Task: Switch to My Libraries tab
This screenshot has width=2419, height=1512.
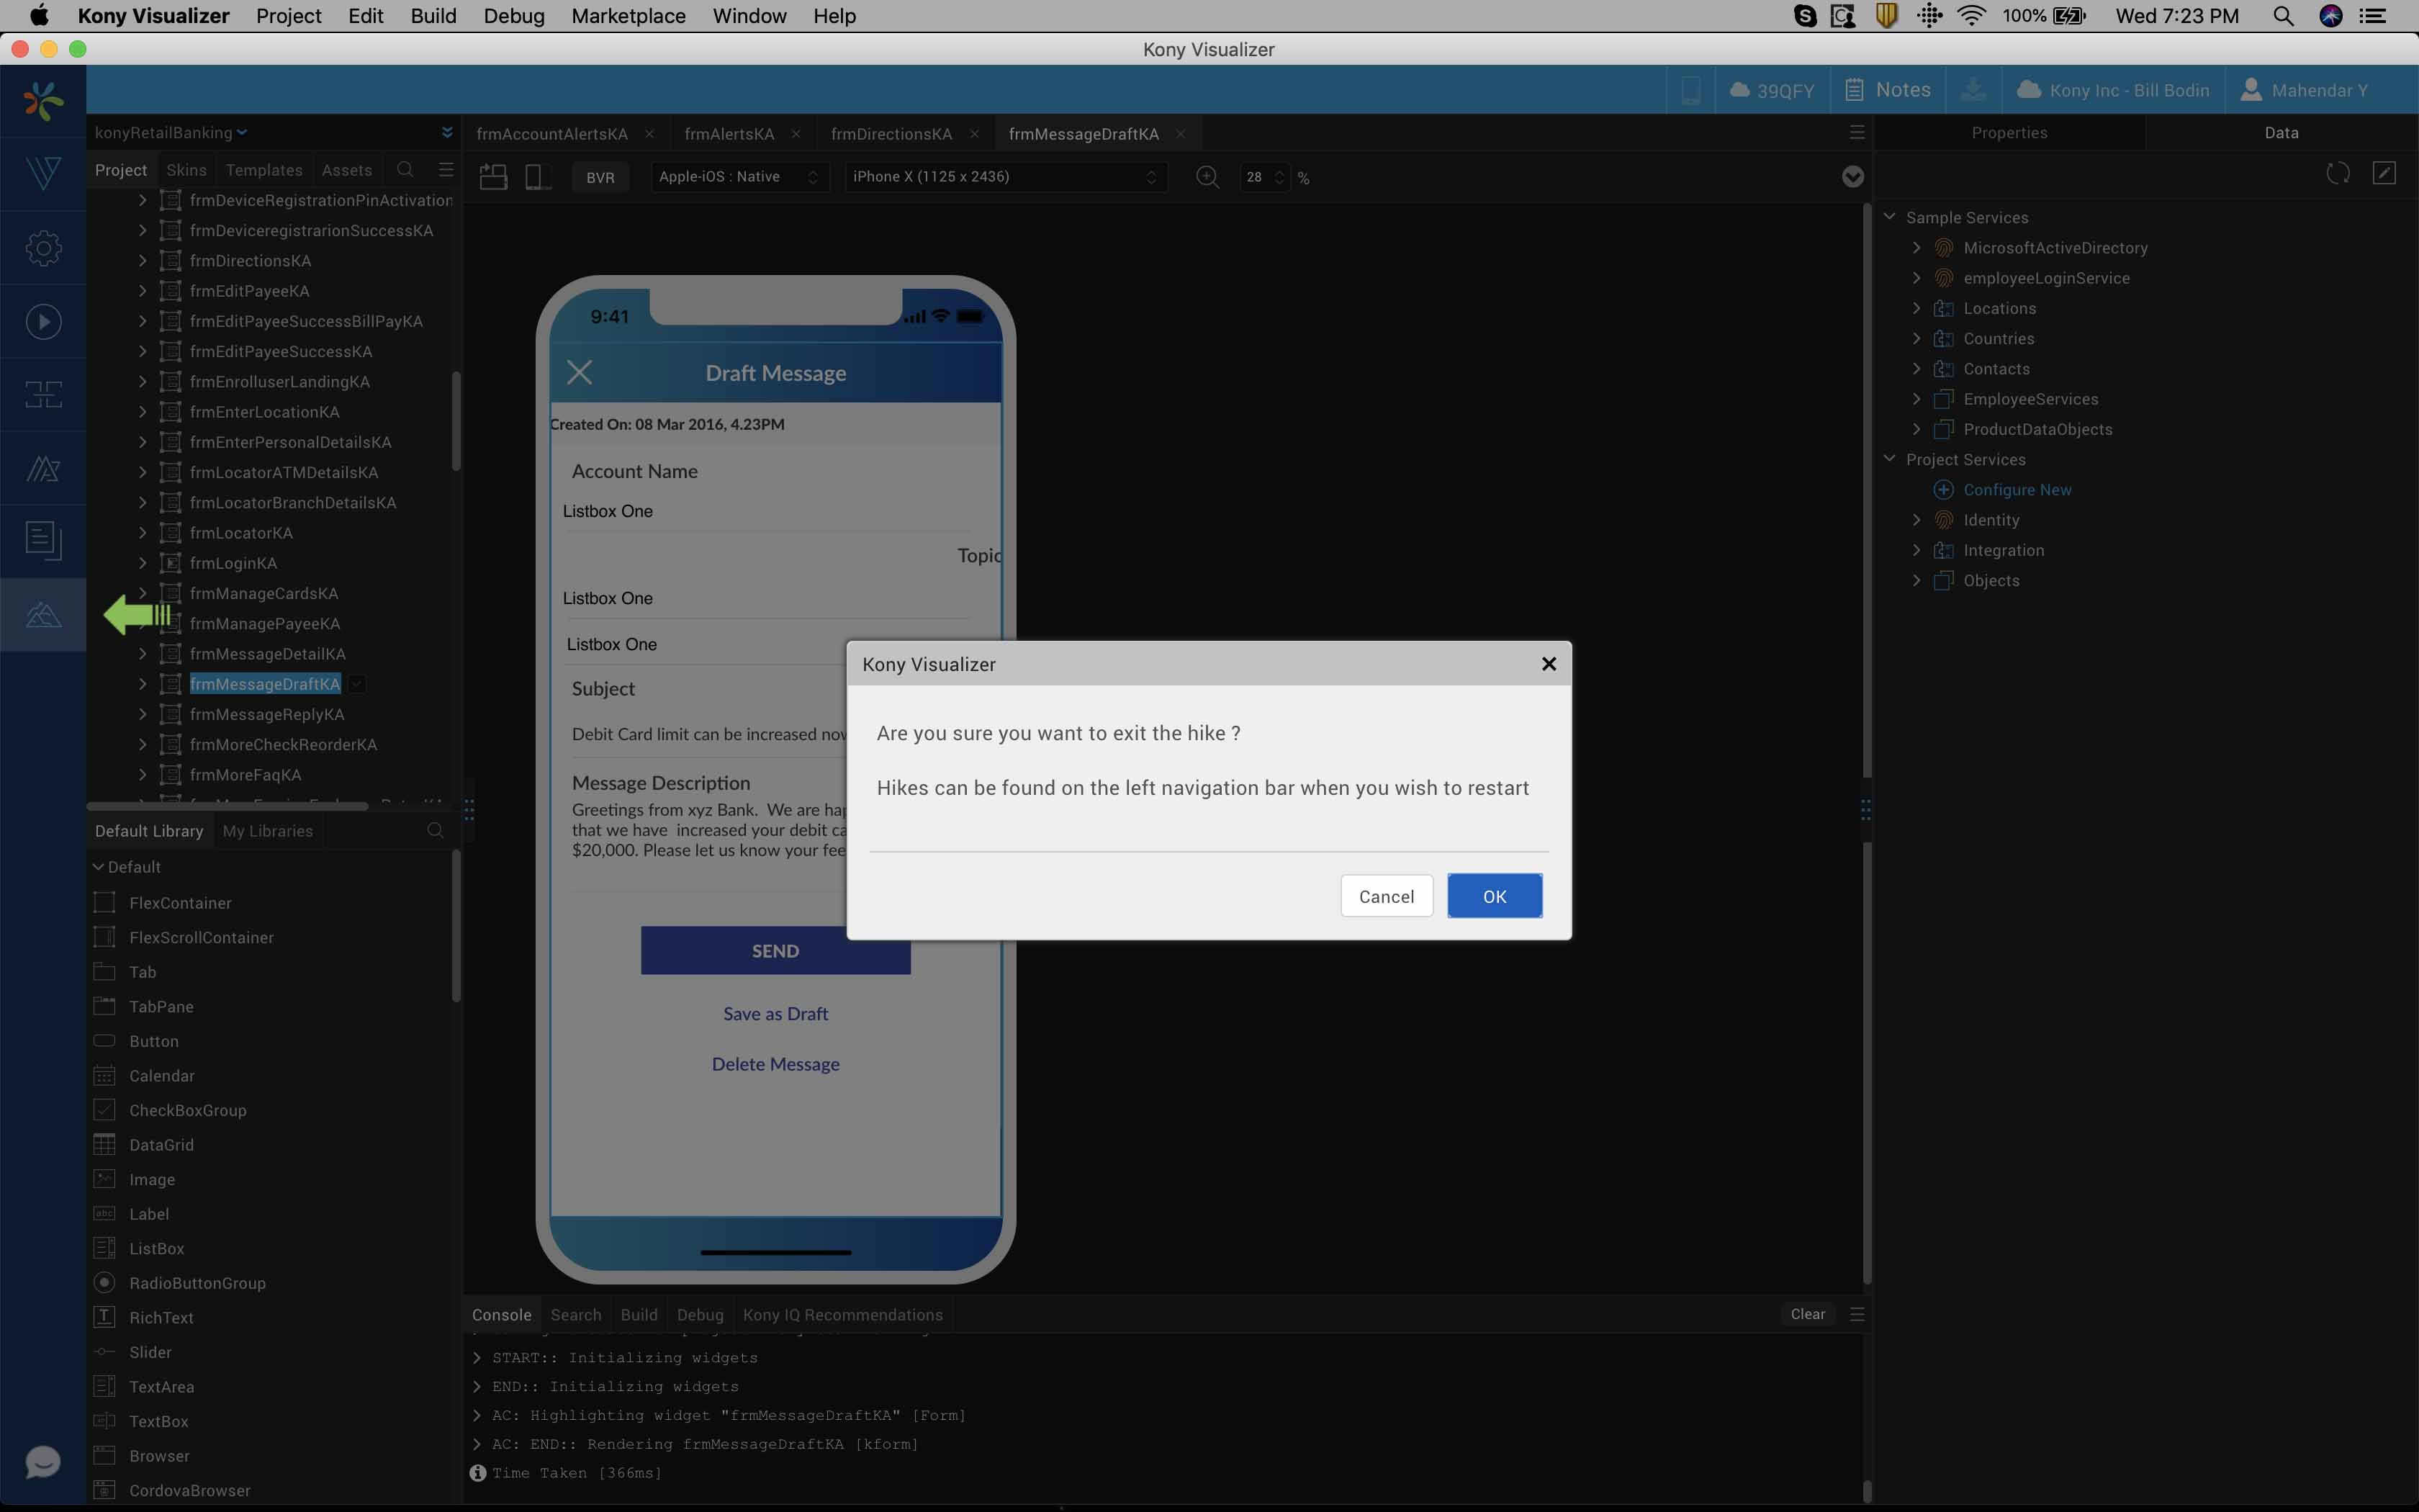Action: 267,831
